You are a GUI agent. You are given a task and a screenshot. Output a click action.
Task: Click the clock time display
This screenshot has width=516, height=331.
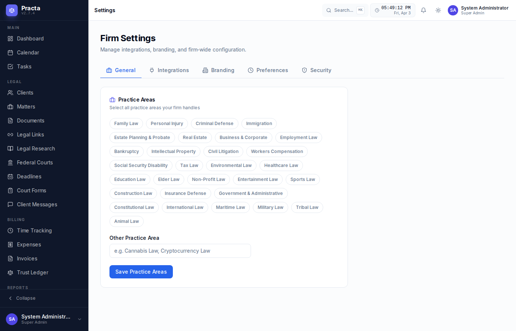click(x=393, y=10)
